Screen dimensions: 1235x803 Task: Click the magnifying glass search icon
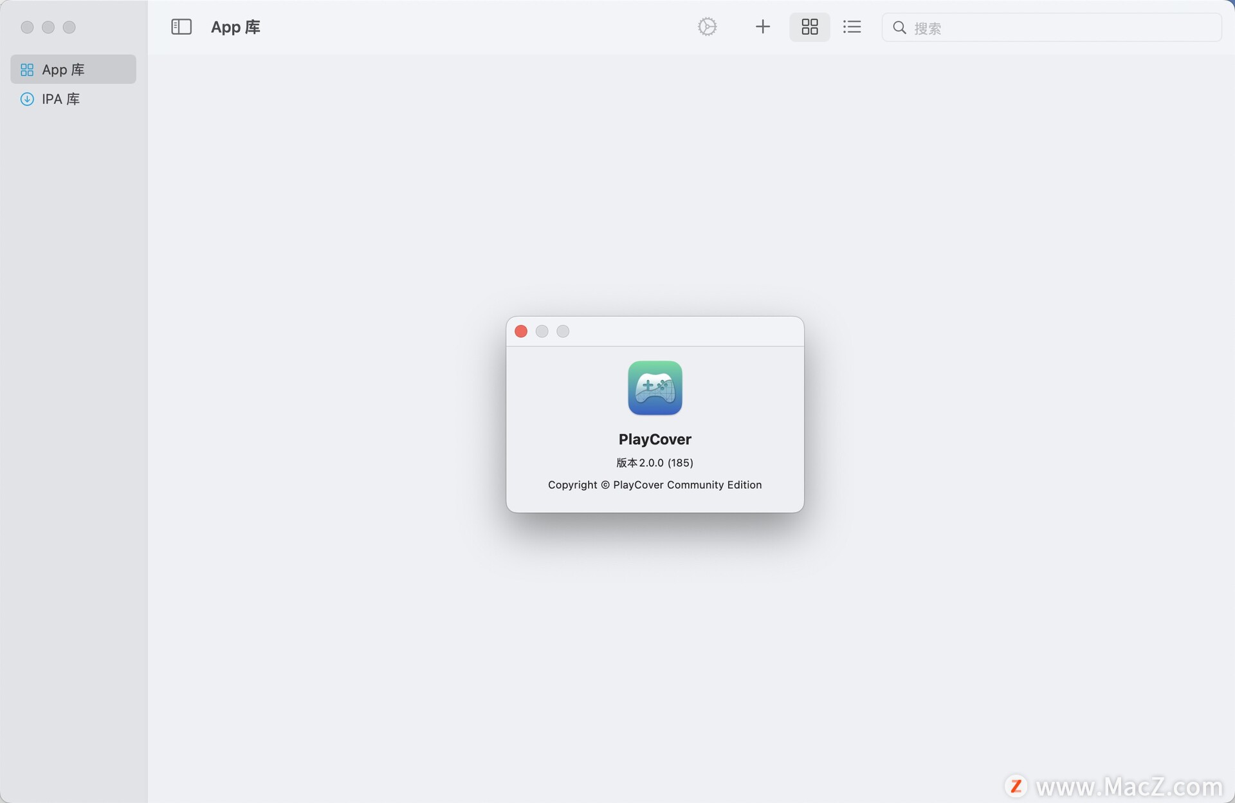pos(899,28)
